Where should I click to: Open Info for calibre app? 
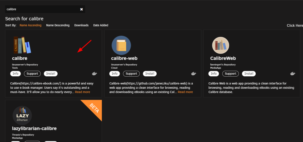[x=15, y=74]
